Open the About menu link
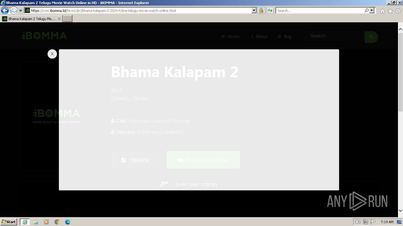The height and width of the screenshot is (226, 403). pyautogui.click(x=259, y=36)
